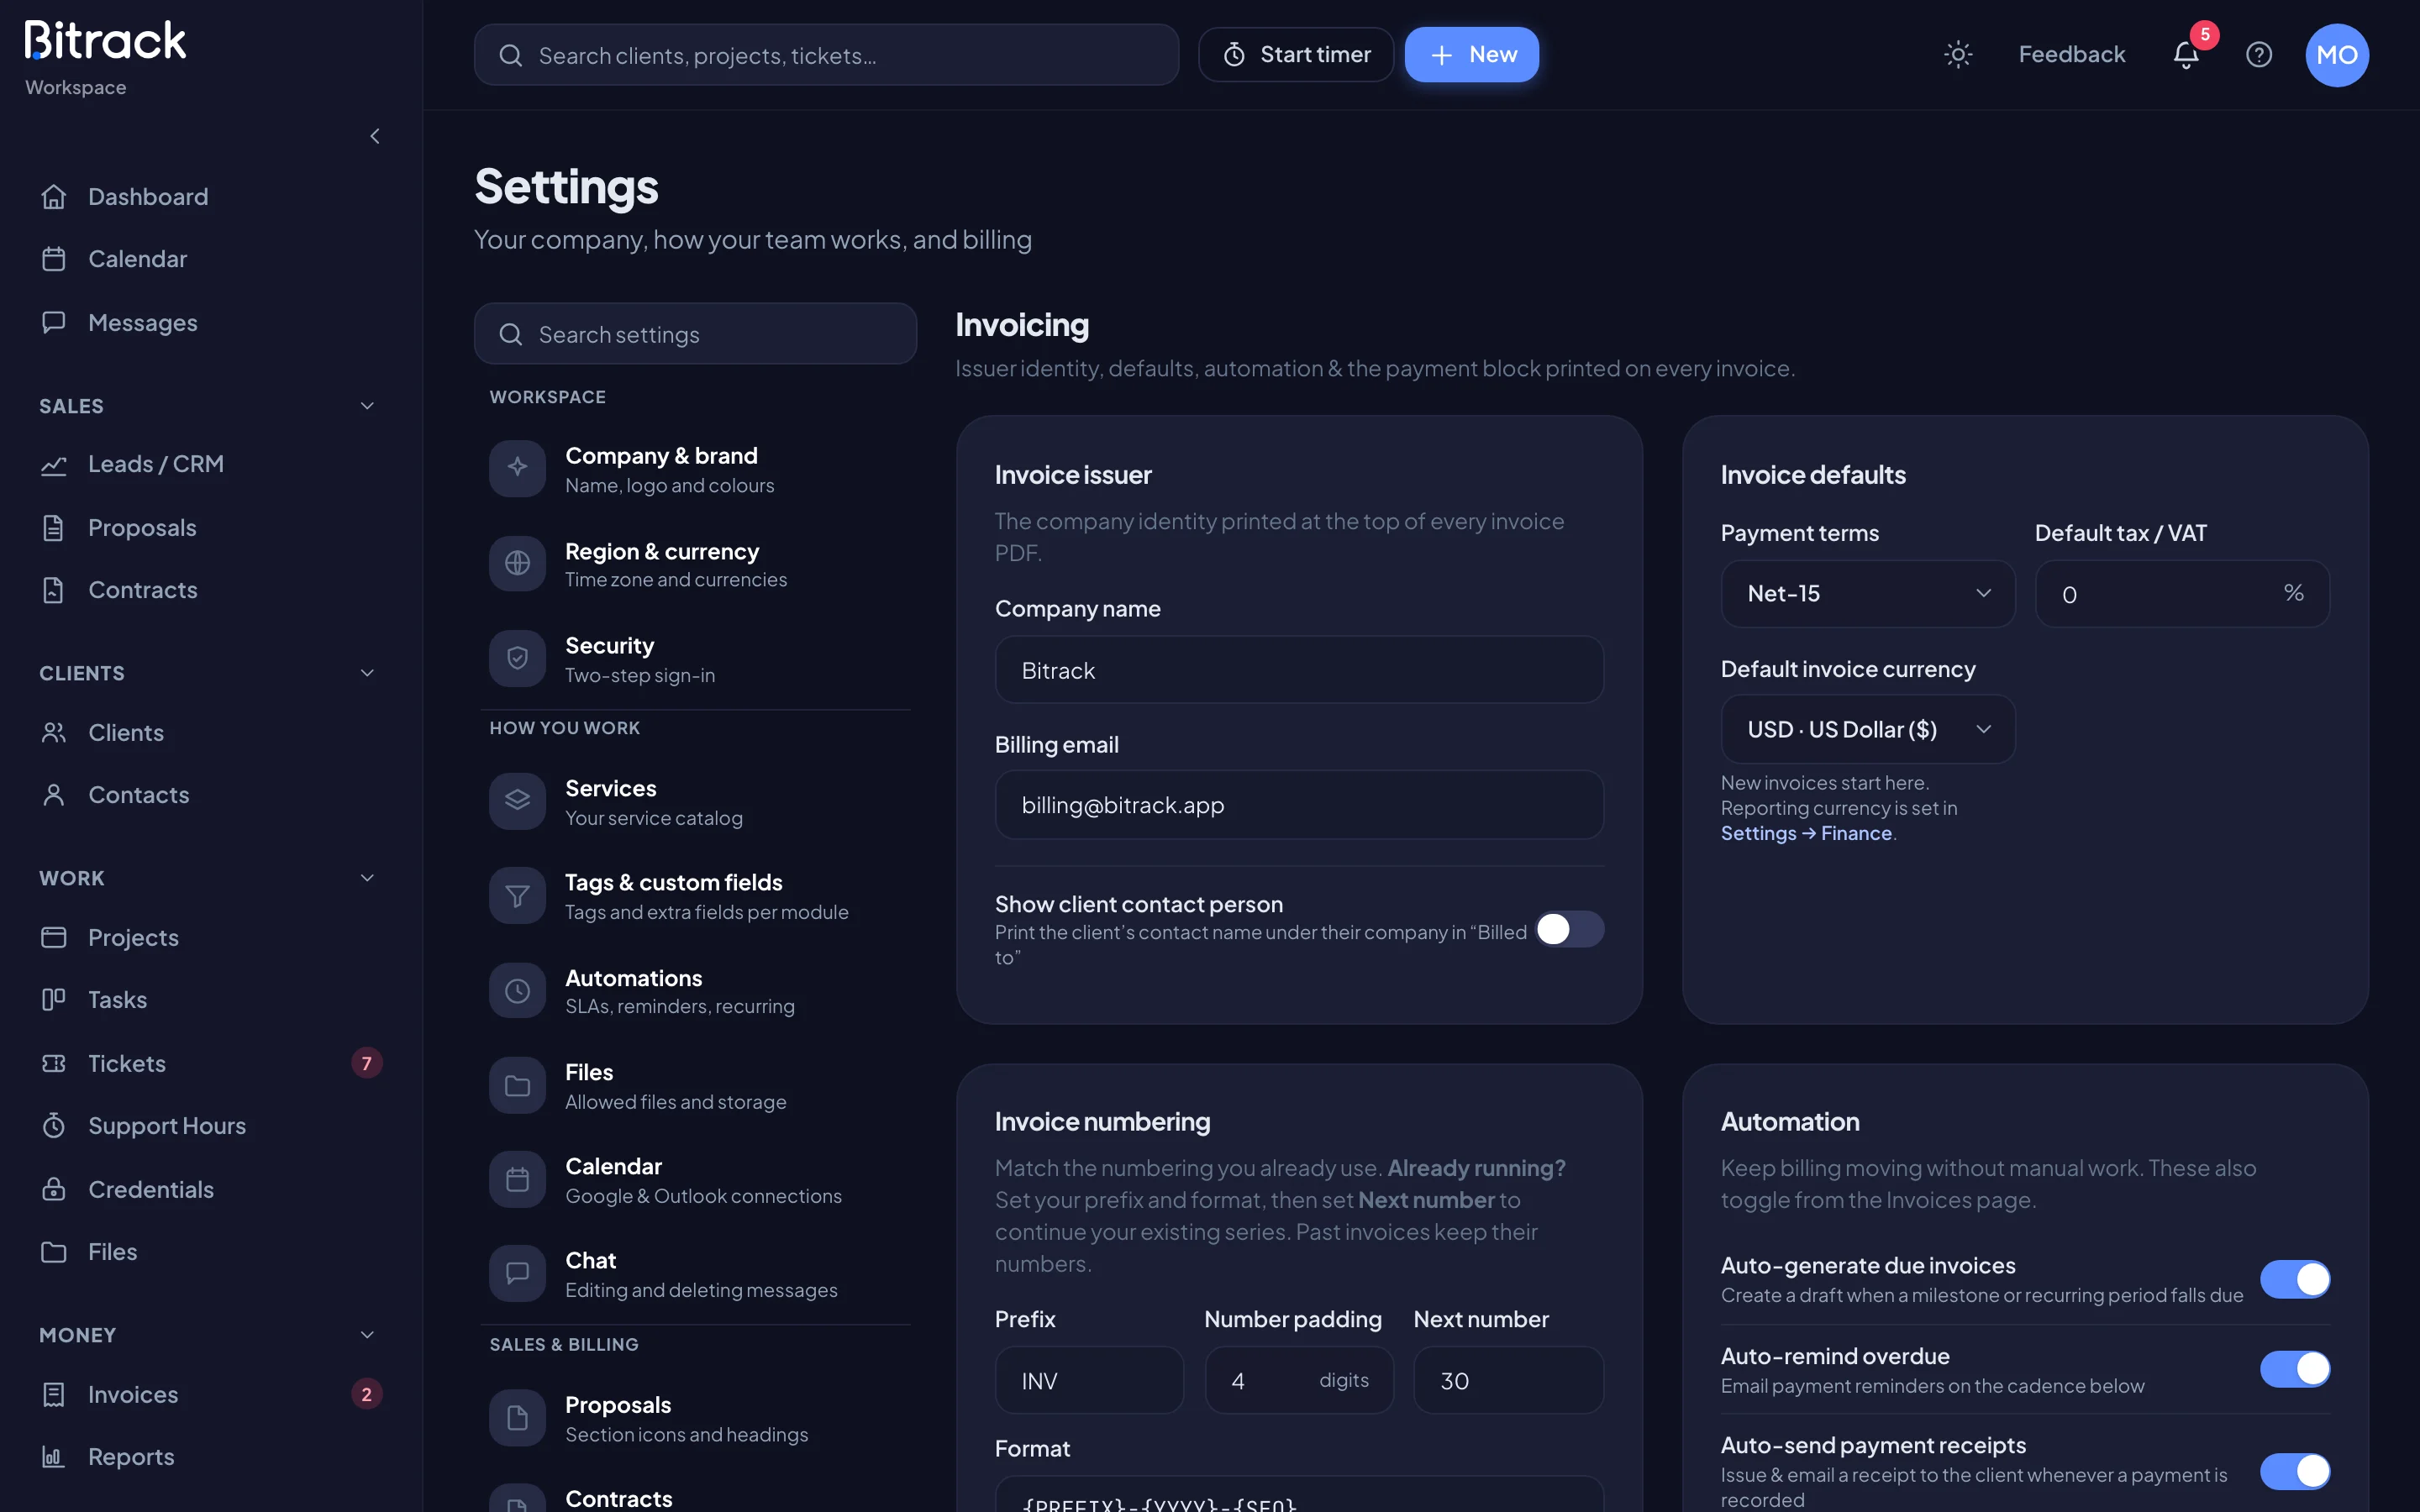Click the Files folder icon in settings list
2420x1512 pixels.
pos(517,1085)
